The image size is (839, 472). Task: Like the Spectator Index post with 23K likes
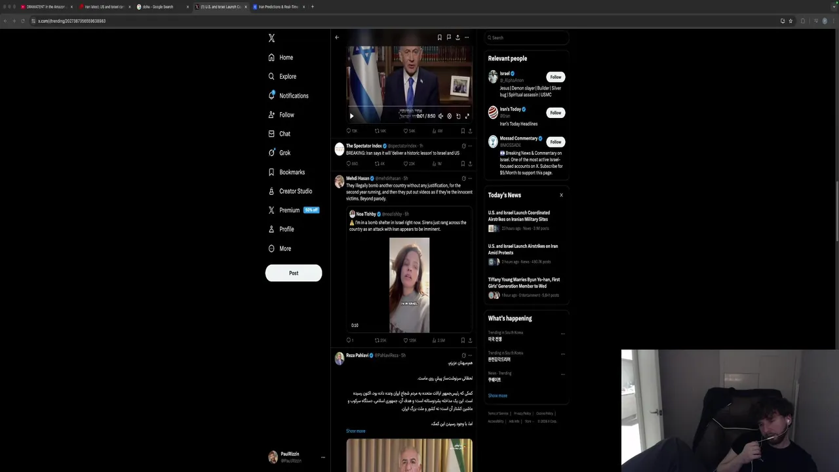coord(409,164)
